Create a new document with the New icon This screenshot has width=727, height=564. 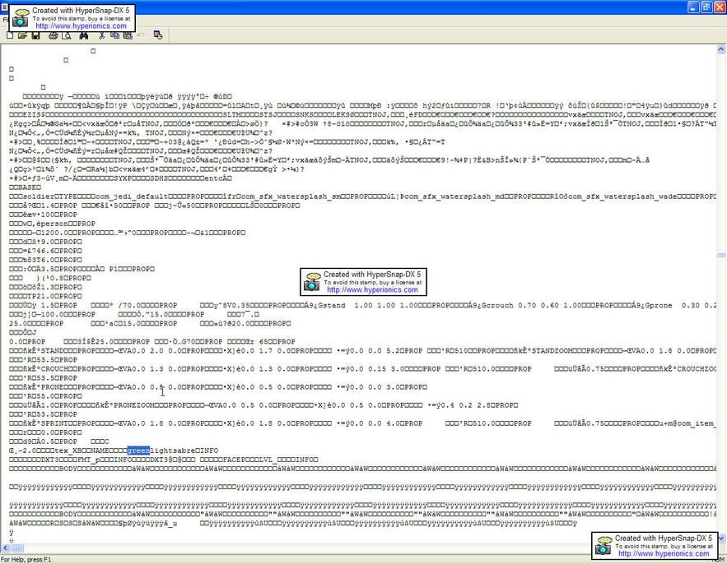pyautogui.click(x=10, y=35)
